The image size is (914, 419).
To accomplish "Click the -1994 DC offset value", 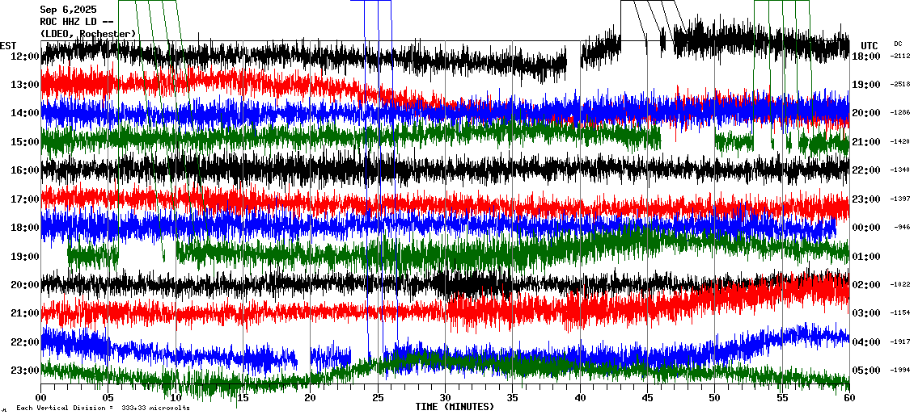I will (x=899, y=371).
